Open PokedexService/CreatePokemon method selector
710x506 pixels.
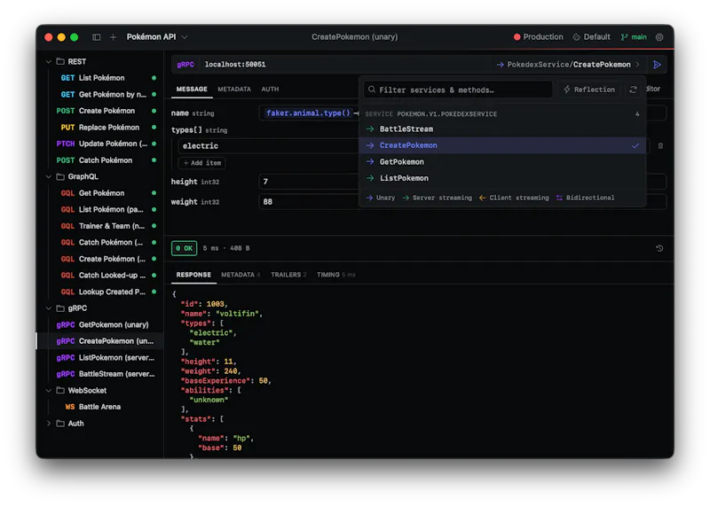(x=568, y=65)
